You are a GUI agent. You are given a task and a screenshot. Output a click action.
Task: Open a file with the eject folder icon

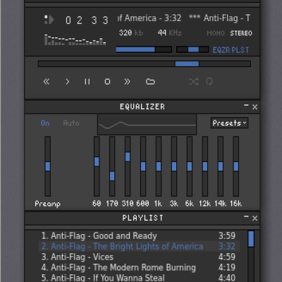(x=150, y=82)
